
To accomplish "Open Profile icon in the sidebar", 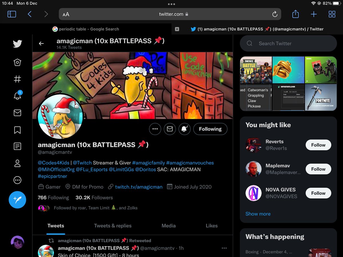I will [x=17, y=163].
